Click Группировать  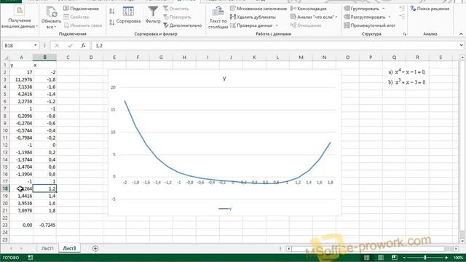[361, 9]
